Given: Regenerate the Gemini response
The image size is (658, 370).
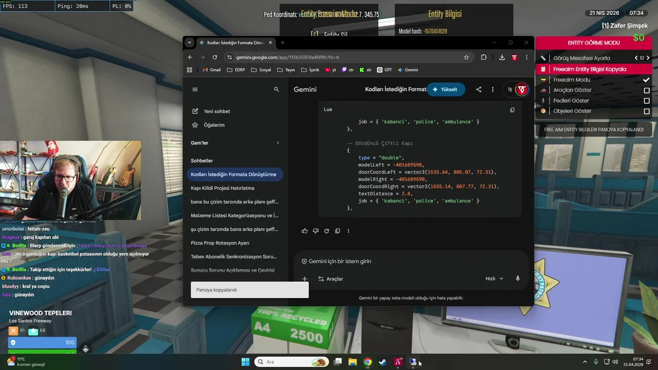Looking at the screenshot, I should [326, 231].
